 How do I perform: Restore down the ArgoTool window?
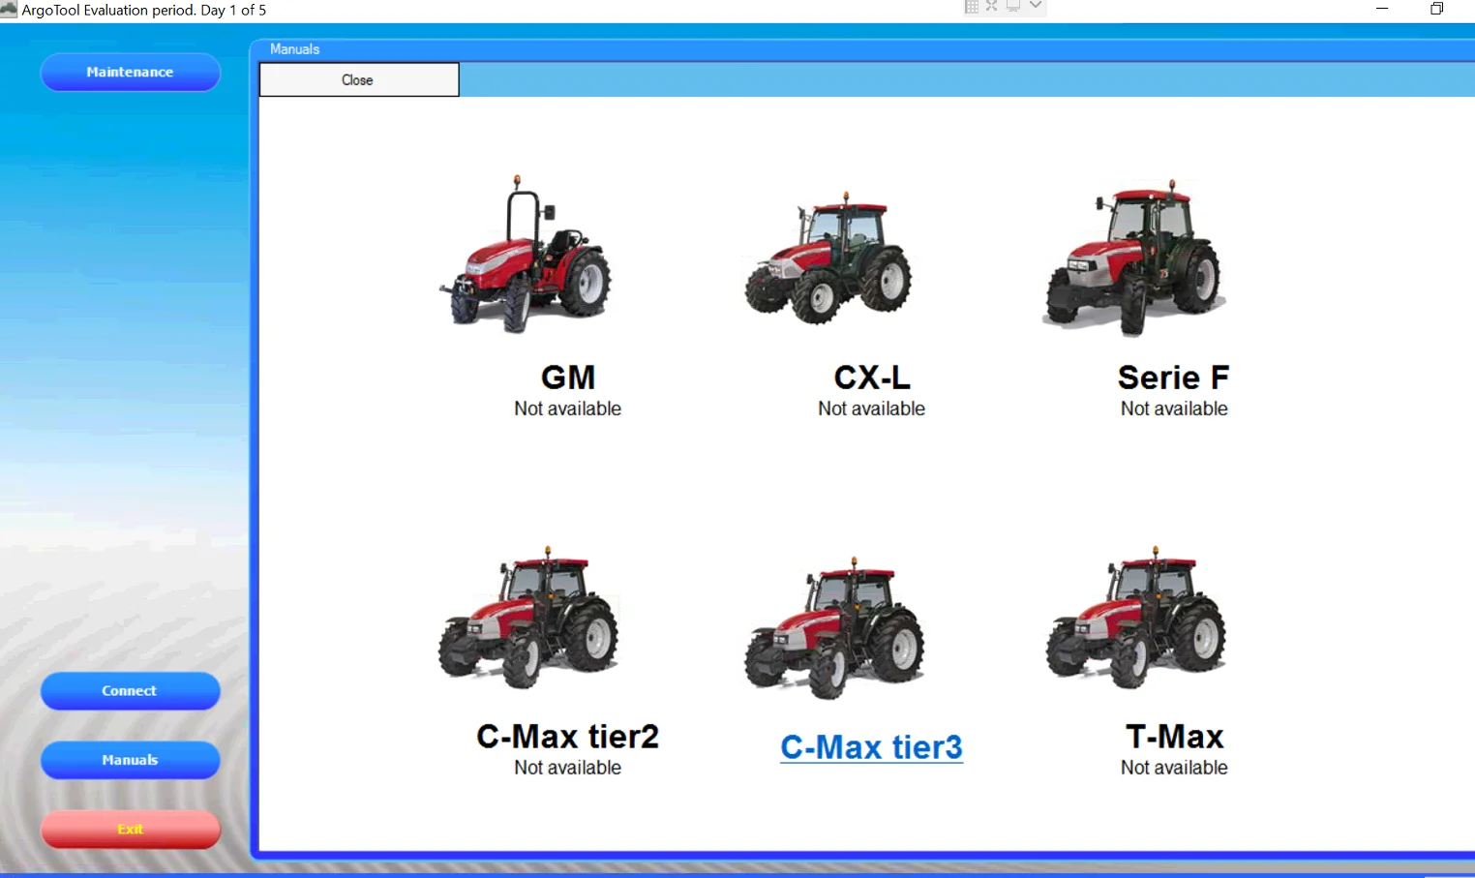click(x=1437, y=9)
